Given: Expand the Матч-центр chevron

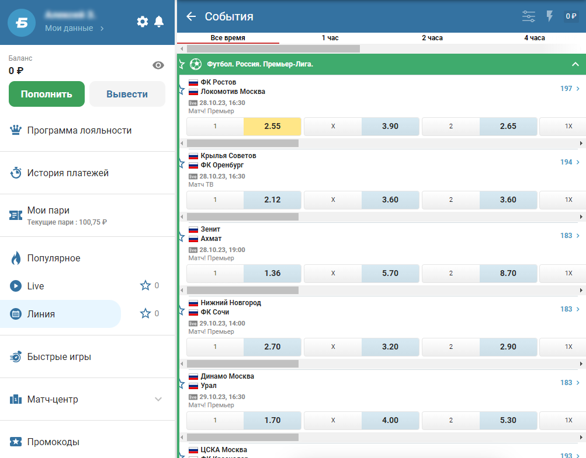Looking at the screenshot, I should (x=158, y=399).
